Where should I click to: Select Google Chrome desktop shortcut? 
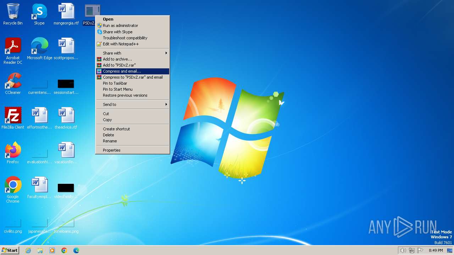pos(13,190)
